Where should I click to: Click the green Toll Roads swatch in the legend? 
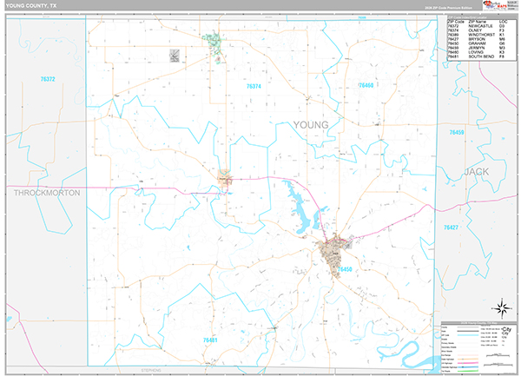468,371
